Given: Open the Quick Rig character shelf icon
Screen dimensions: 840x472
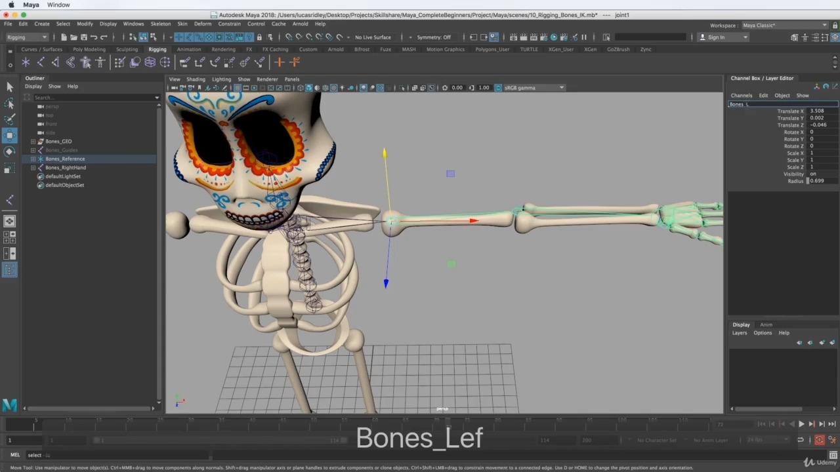Looking at the screenshot, I should [85, 62].
